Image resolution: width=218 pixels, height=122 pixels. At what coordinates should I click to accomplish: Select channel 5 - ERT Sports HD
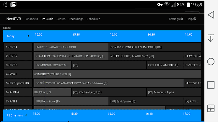(x=18, y=83)
